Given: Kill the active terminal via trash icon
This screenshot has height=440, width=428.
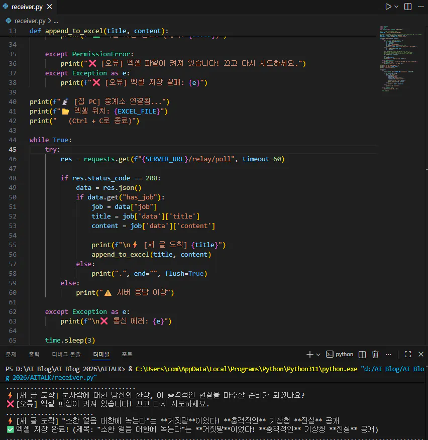Looking at the screenshot, I should pos(375,354).
